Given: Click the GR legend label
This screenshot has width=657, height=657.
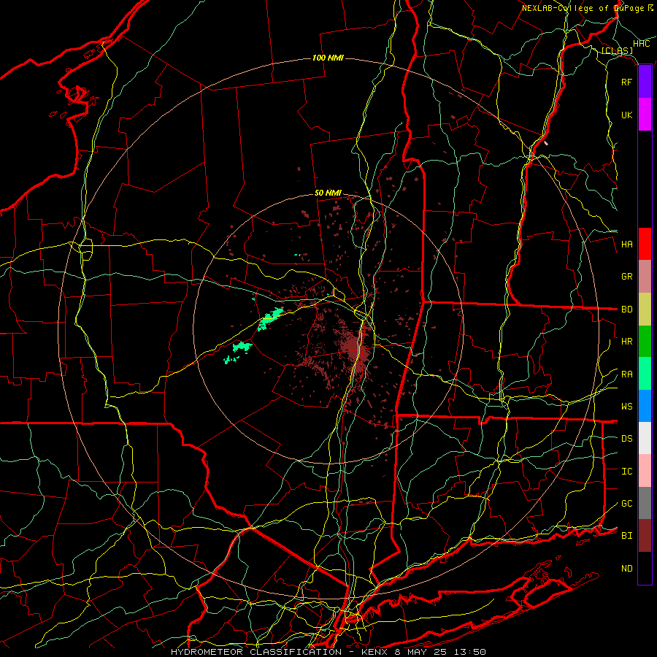Looking at the screenshot, I should (626, 277).
